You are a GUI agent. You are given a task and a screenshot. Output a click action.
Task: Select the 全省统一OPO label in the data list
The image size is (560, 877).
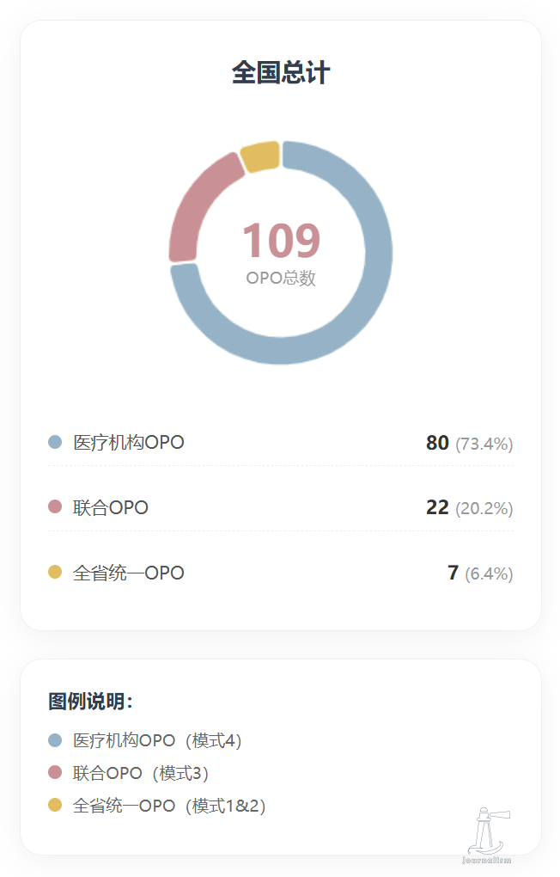click(129, 573)
